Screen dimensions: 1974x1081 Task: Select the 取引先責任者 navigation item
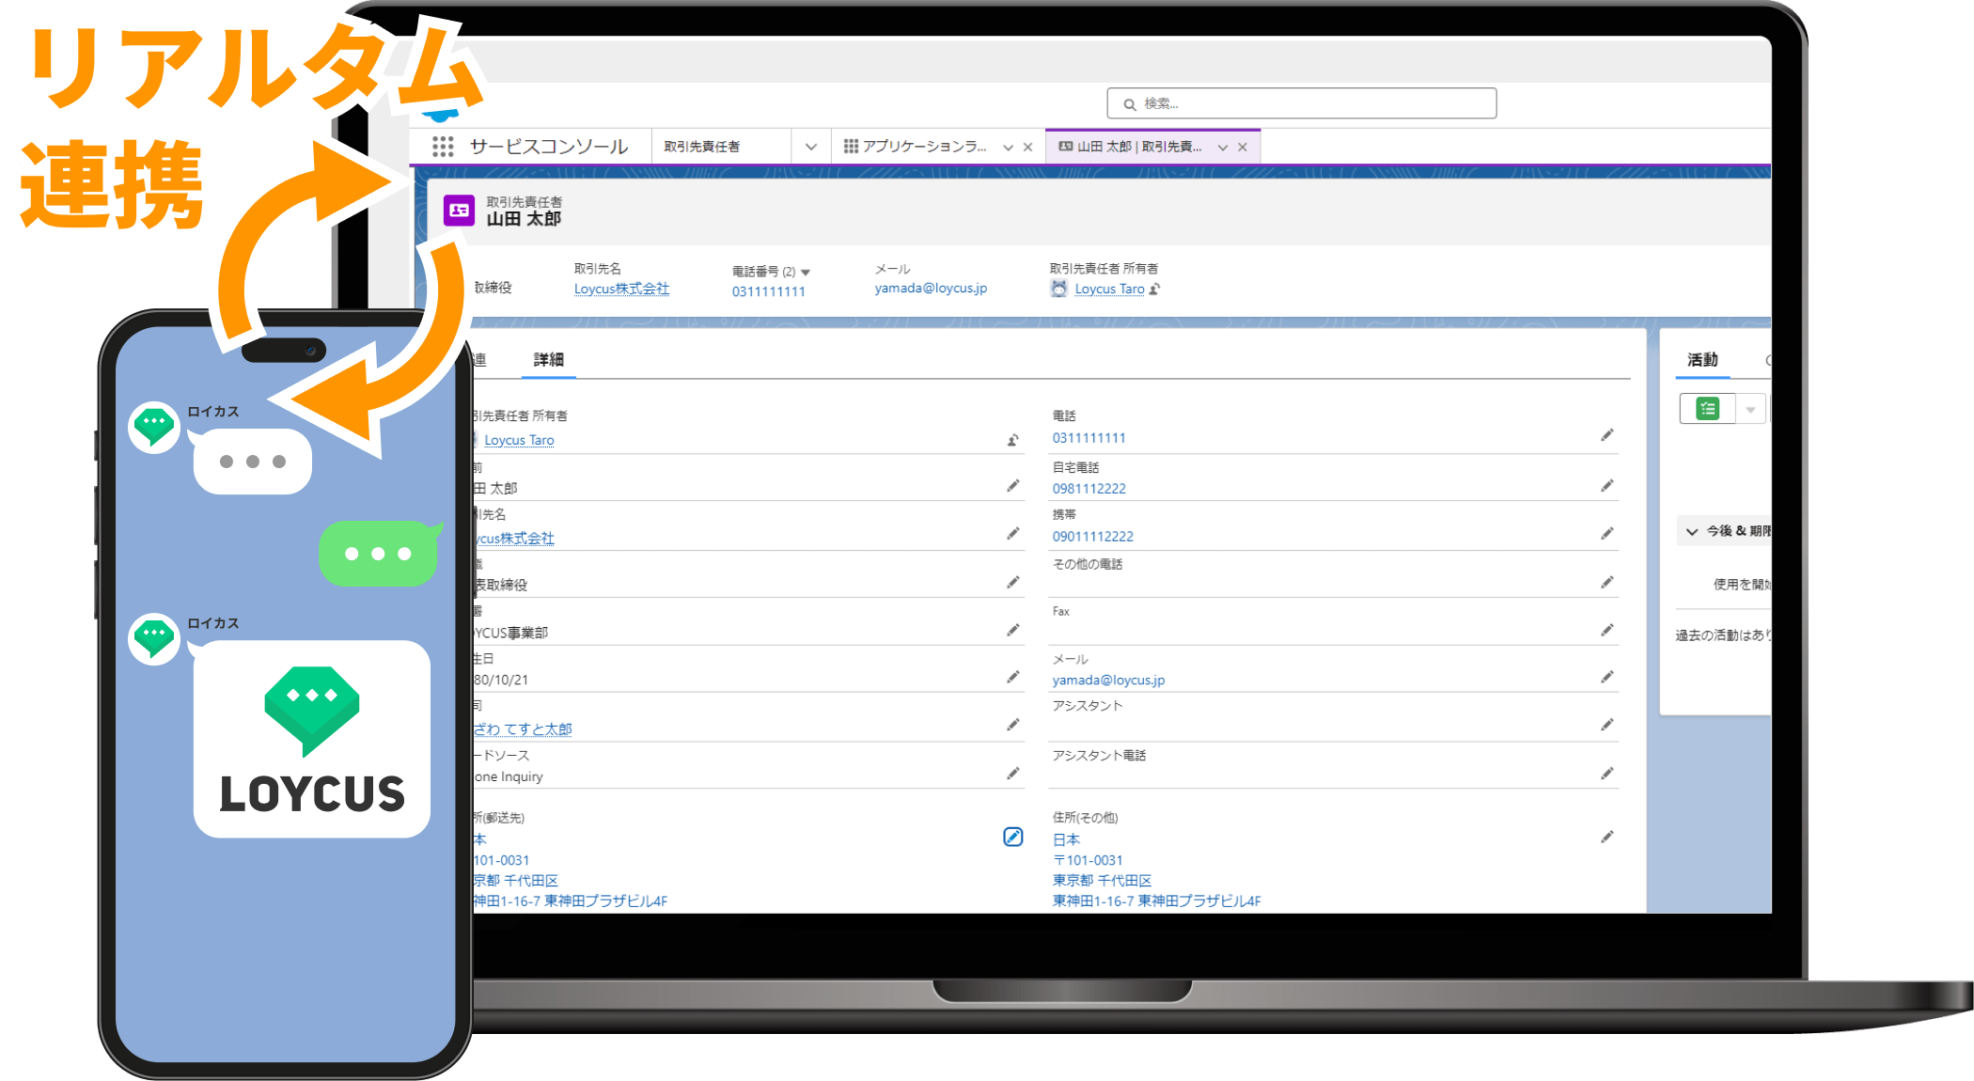(x=701, y=147)
